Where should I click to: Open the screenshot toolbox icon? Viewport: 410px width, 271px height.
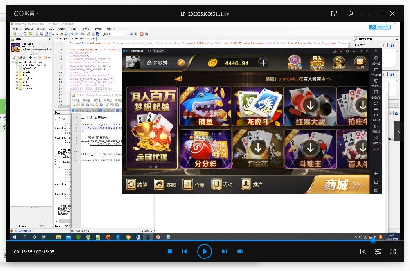[x=363, y=251]
